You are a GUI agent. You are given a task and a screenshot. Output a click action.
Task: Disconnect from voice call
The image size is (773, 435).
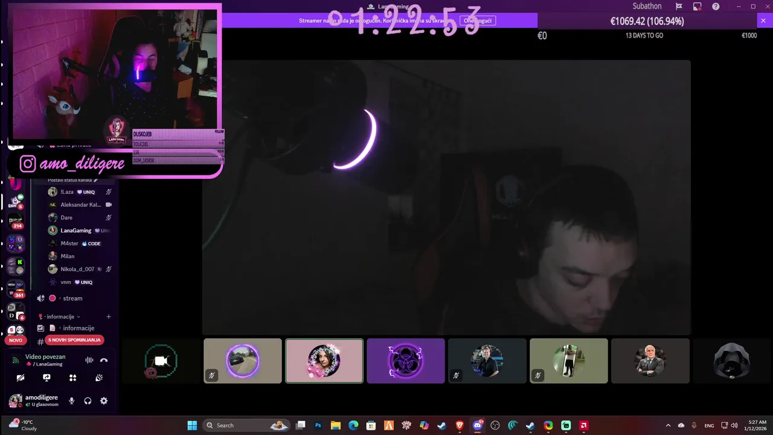click(104, 360)
